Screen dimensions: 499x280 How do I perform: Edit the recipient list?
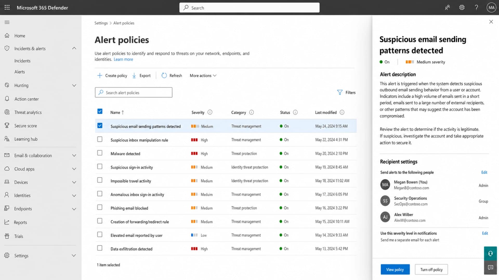click(484, 172)
